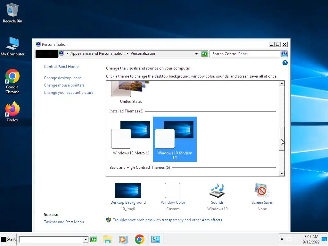Screen dimensions: 328x246
Task: Click the Desktop Background link label
Action: pos(128,202)
